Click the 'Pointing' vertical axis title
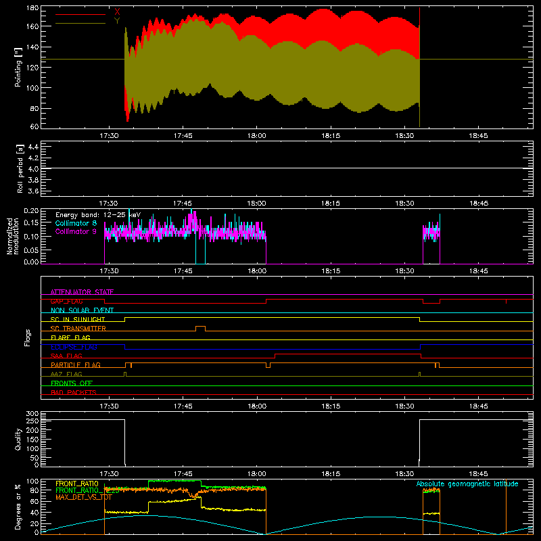 tap(18, 67)
